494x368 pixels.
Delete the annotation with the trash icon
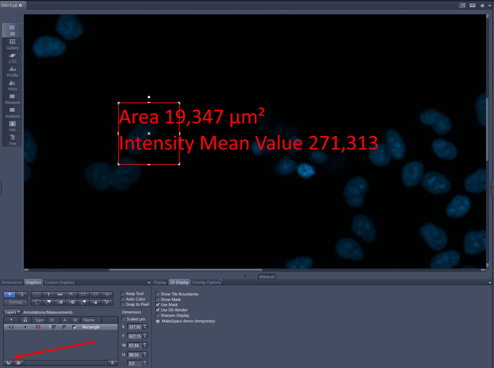click(112, 363)
